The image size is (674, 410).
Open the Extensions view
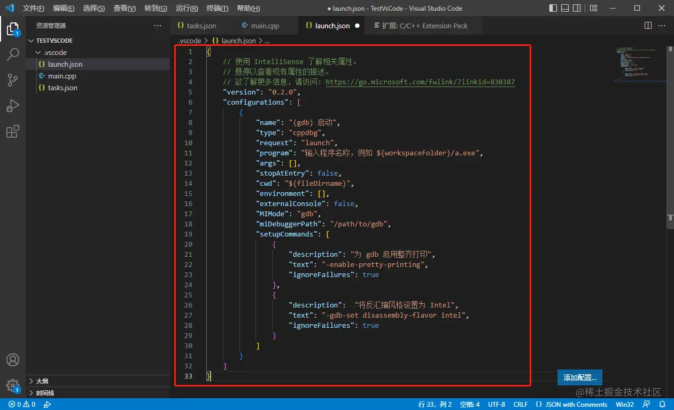coord(13,131)
